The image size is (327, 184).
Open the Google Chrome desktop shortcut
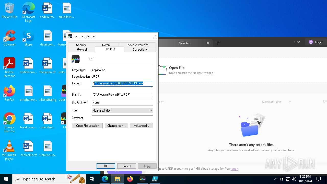9,123
